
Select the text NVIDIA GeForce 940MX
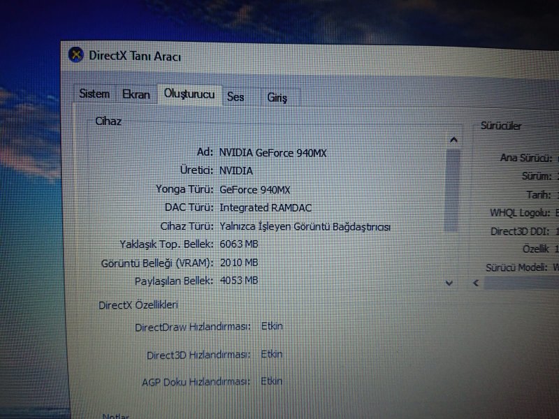273,153
